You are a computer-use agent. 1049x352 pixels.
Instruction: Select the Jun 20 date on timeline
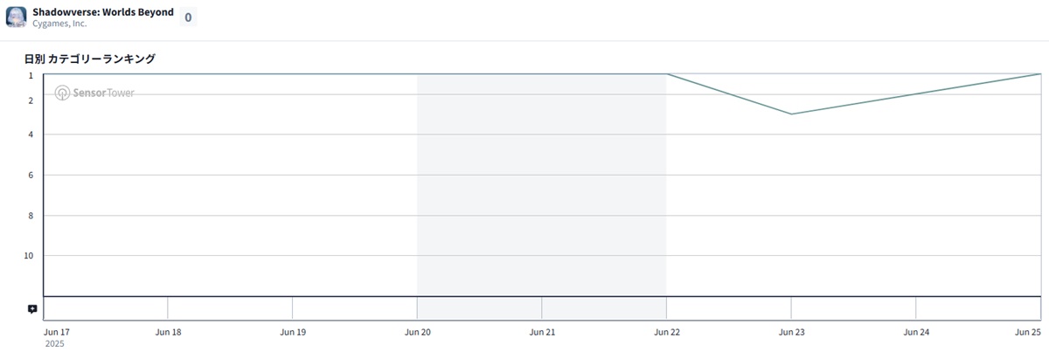point(418,332)
